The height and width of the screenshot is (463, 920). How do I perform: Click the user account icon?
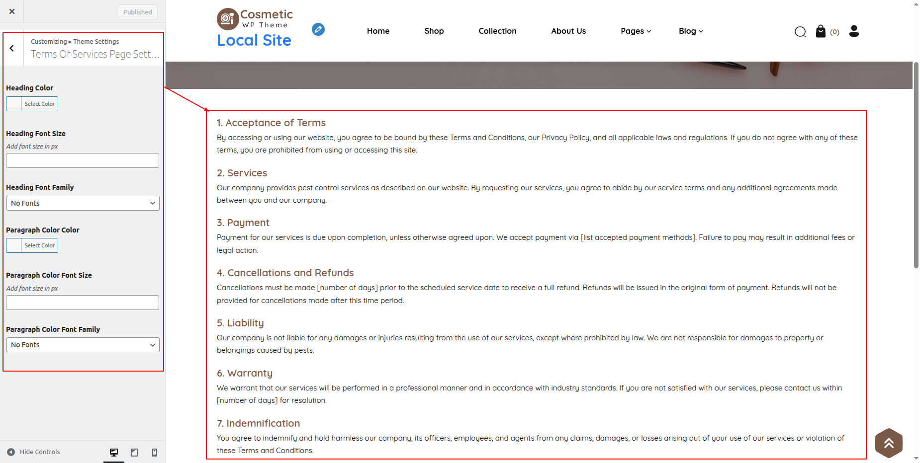[x=854, y=31]
